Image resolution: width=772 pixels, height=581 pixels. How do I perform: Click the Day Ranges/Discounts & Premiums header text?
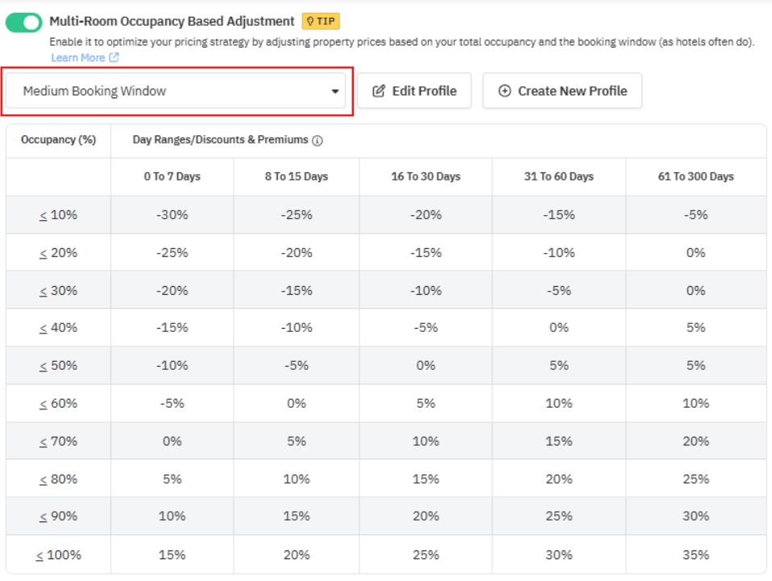click(220, 139)
